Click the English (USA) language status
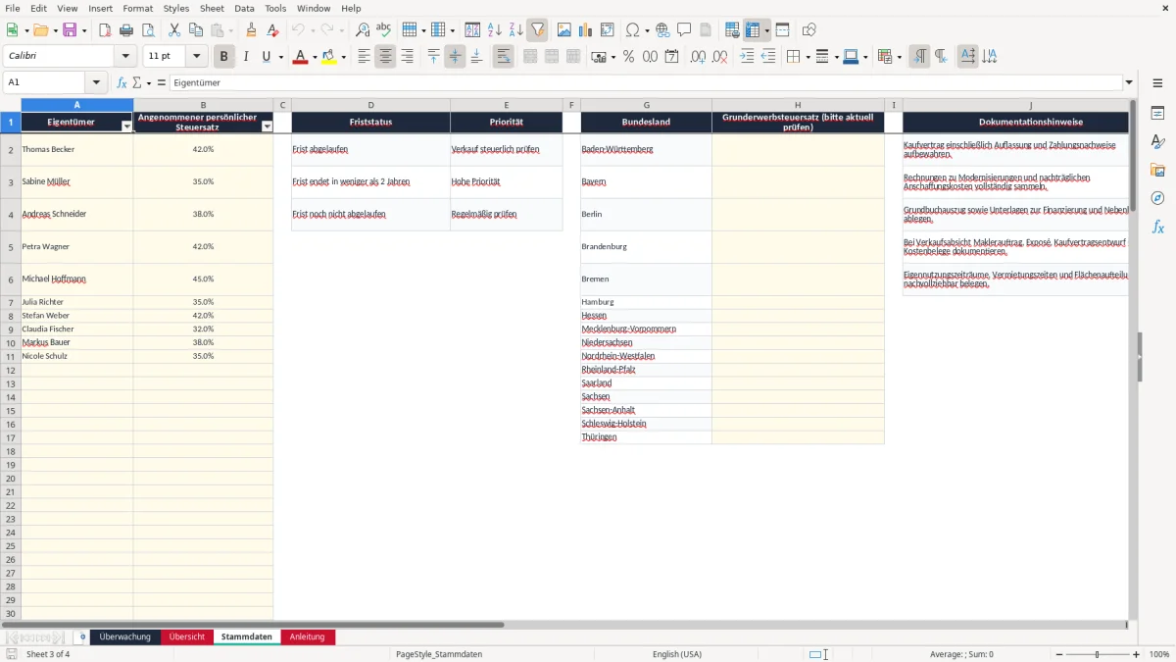1176x662 pixels. coord(677,654)
